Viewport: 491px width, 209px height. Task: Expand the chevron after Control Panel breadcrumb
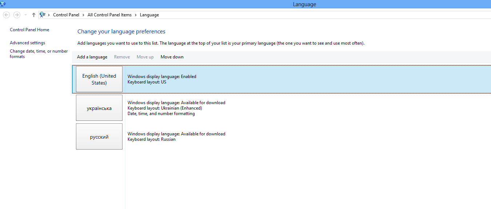coord(83,15)
